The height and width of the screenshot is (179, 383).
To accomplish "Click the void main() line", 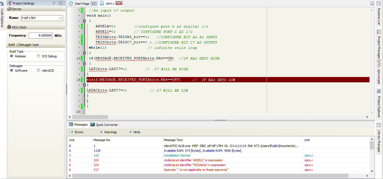I will (99, 16).
